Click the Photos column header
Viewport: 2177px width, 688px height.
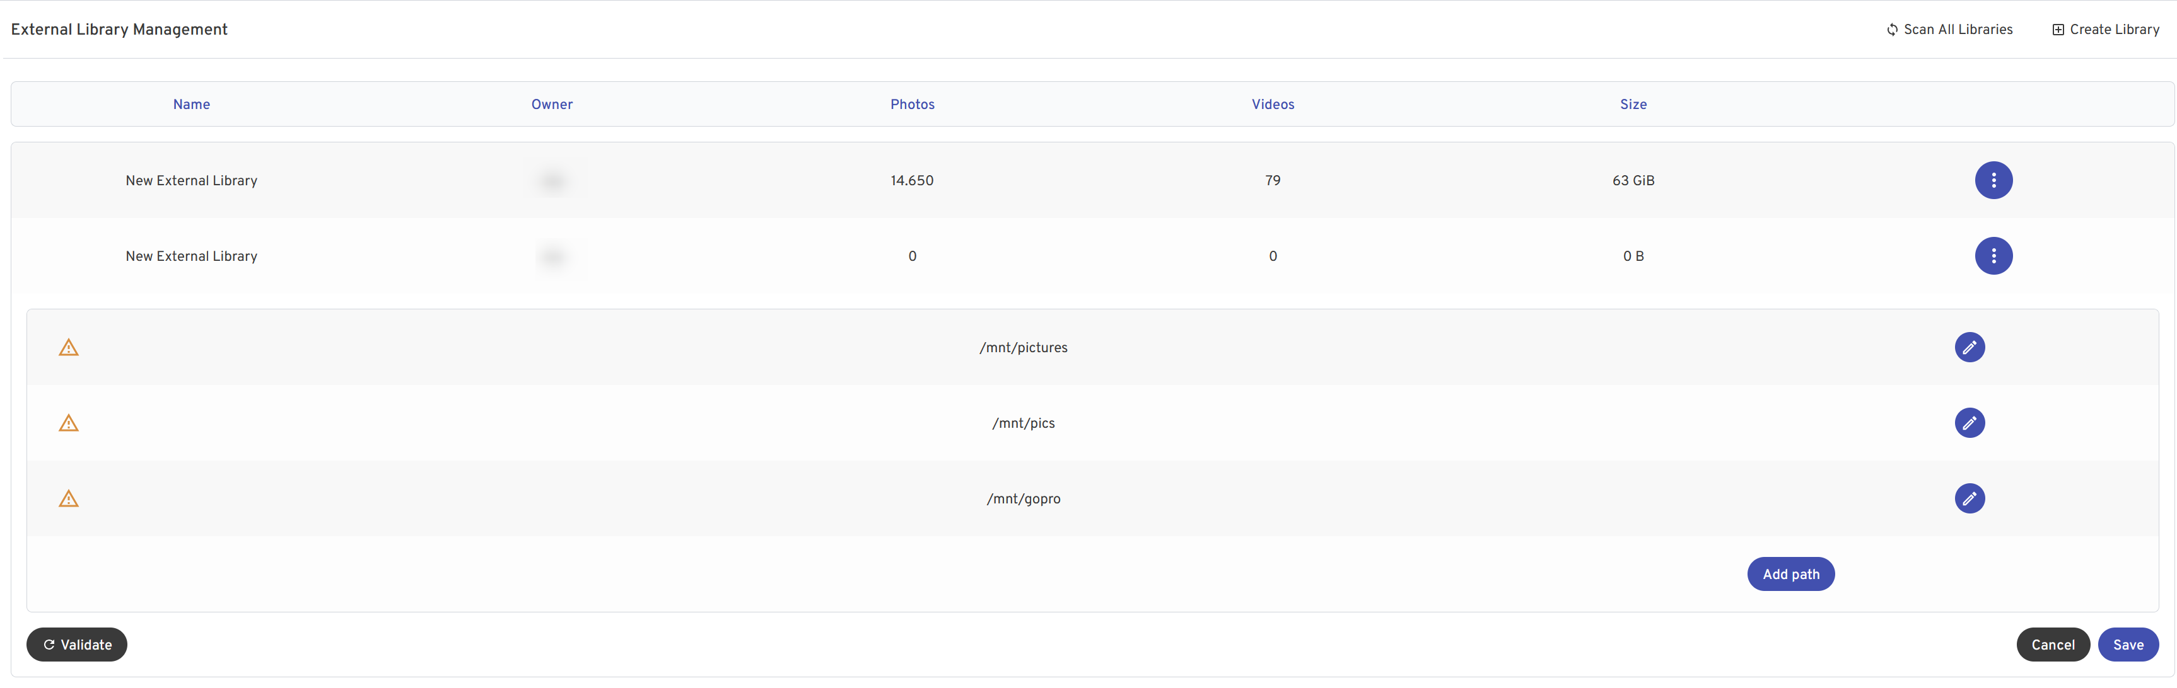point(912,104)
